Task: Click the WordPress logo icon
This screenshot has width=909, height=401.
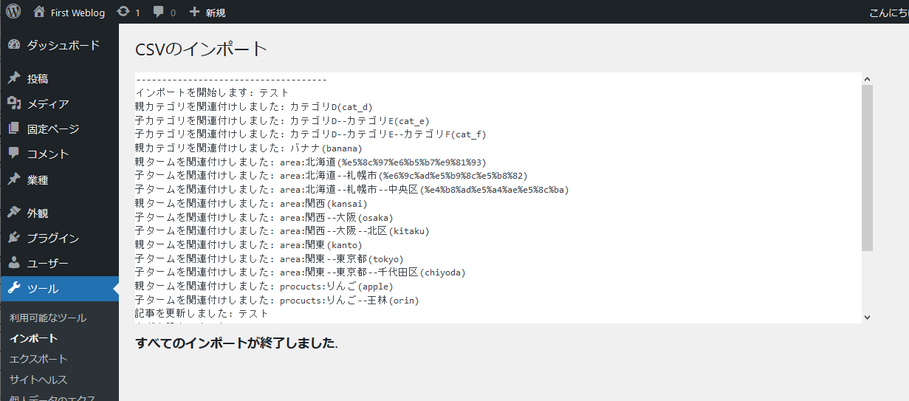Action: point(13,12)
